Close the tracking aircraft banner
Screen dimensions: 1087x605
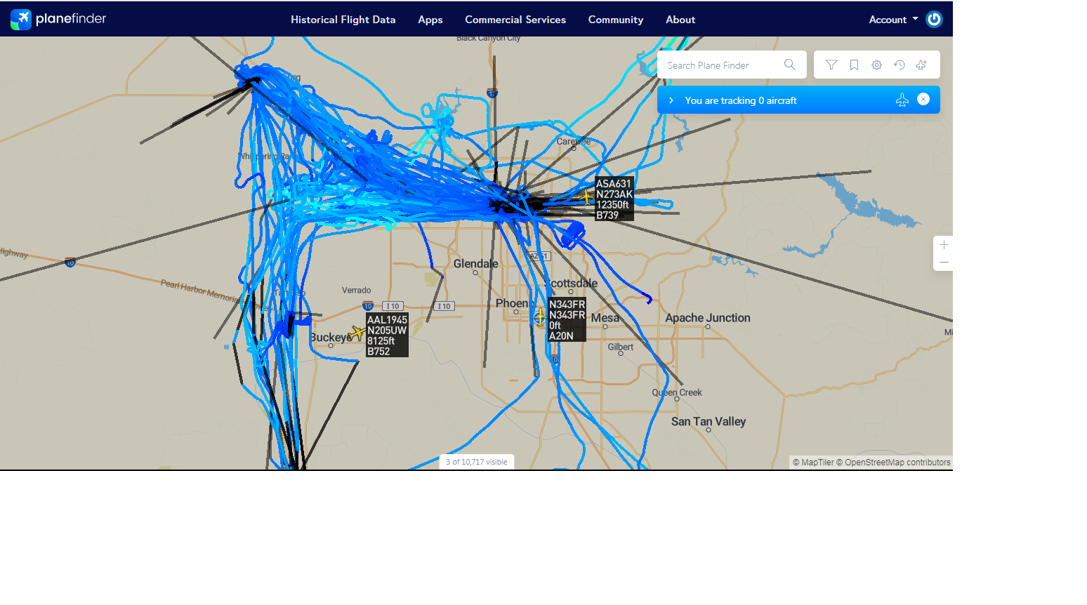(x=923, y=100)
